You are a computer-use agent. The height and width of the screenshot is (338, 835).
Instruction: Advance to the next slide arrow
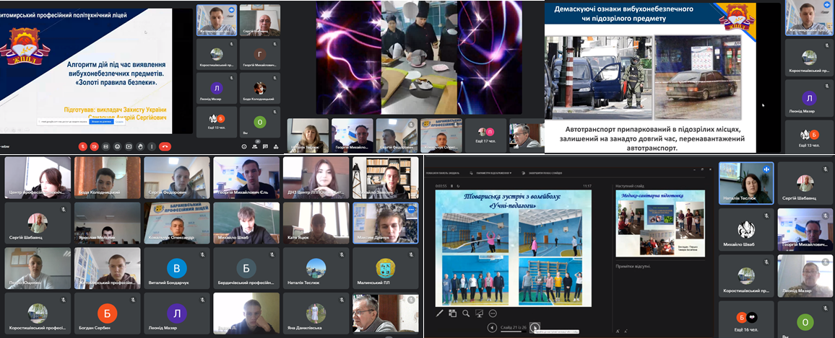click(x=535, y=327)
